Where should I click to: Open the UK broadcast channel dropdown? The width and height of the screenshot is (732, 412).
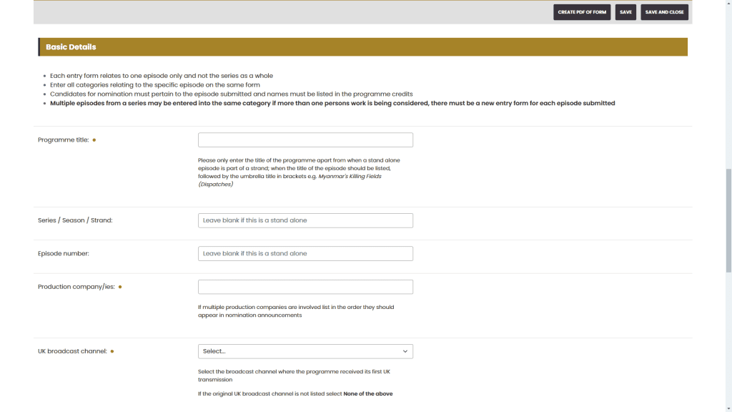[300, 351]
